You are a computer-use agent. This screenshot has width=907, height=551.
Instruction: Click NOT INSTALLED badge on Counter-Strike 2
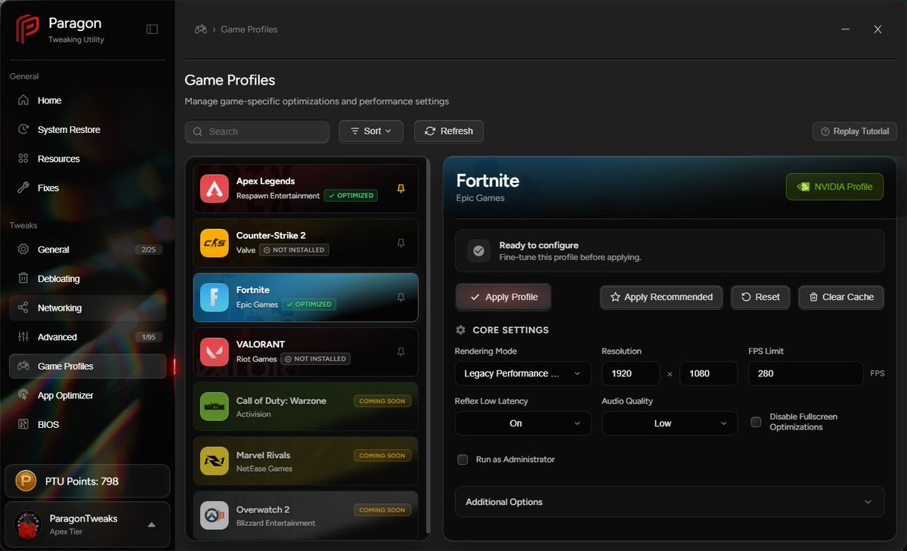coord(294,250)
